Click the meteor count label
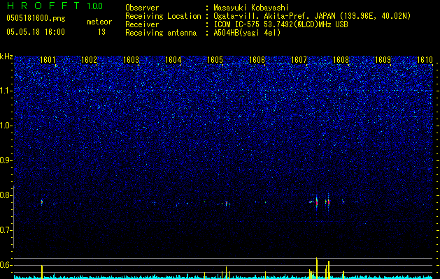This screenshot has width=440, height=279. [x=99, y=22]
